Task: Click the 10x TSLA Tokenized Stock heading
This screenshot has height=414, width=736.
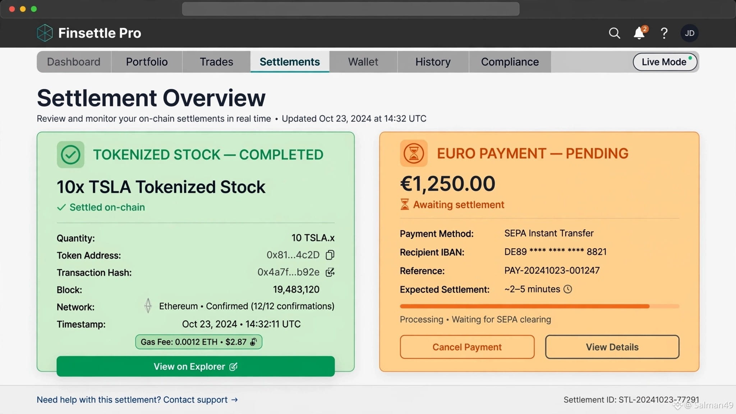Action: tap(161, 187)
